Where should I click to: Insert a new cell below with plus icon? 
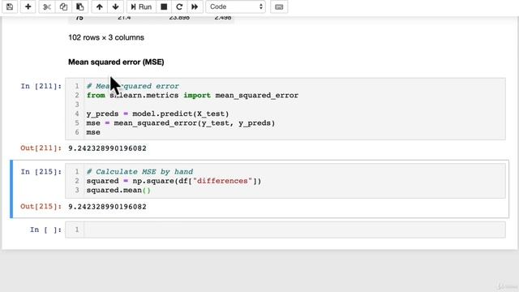pos(28,6)
